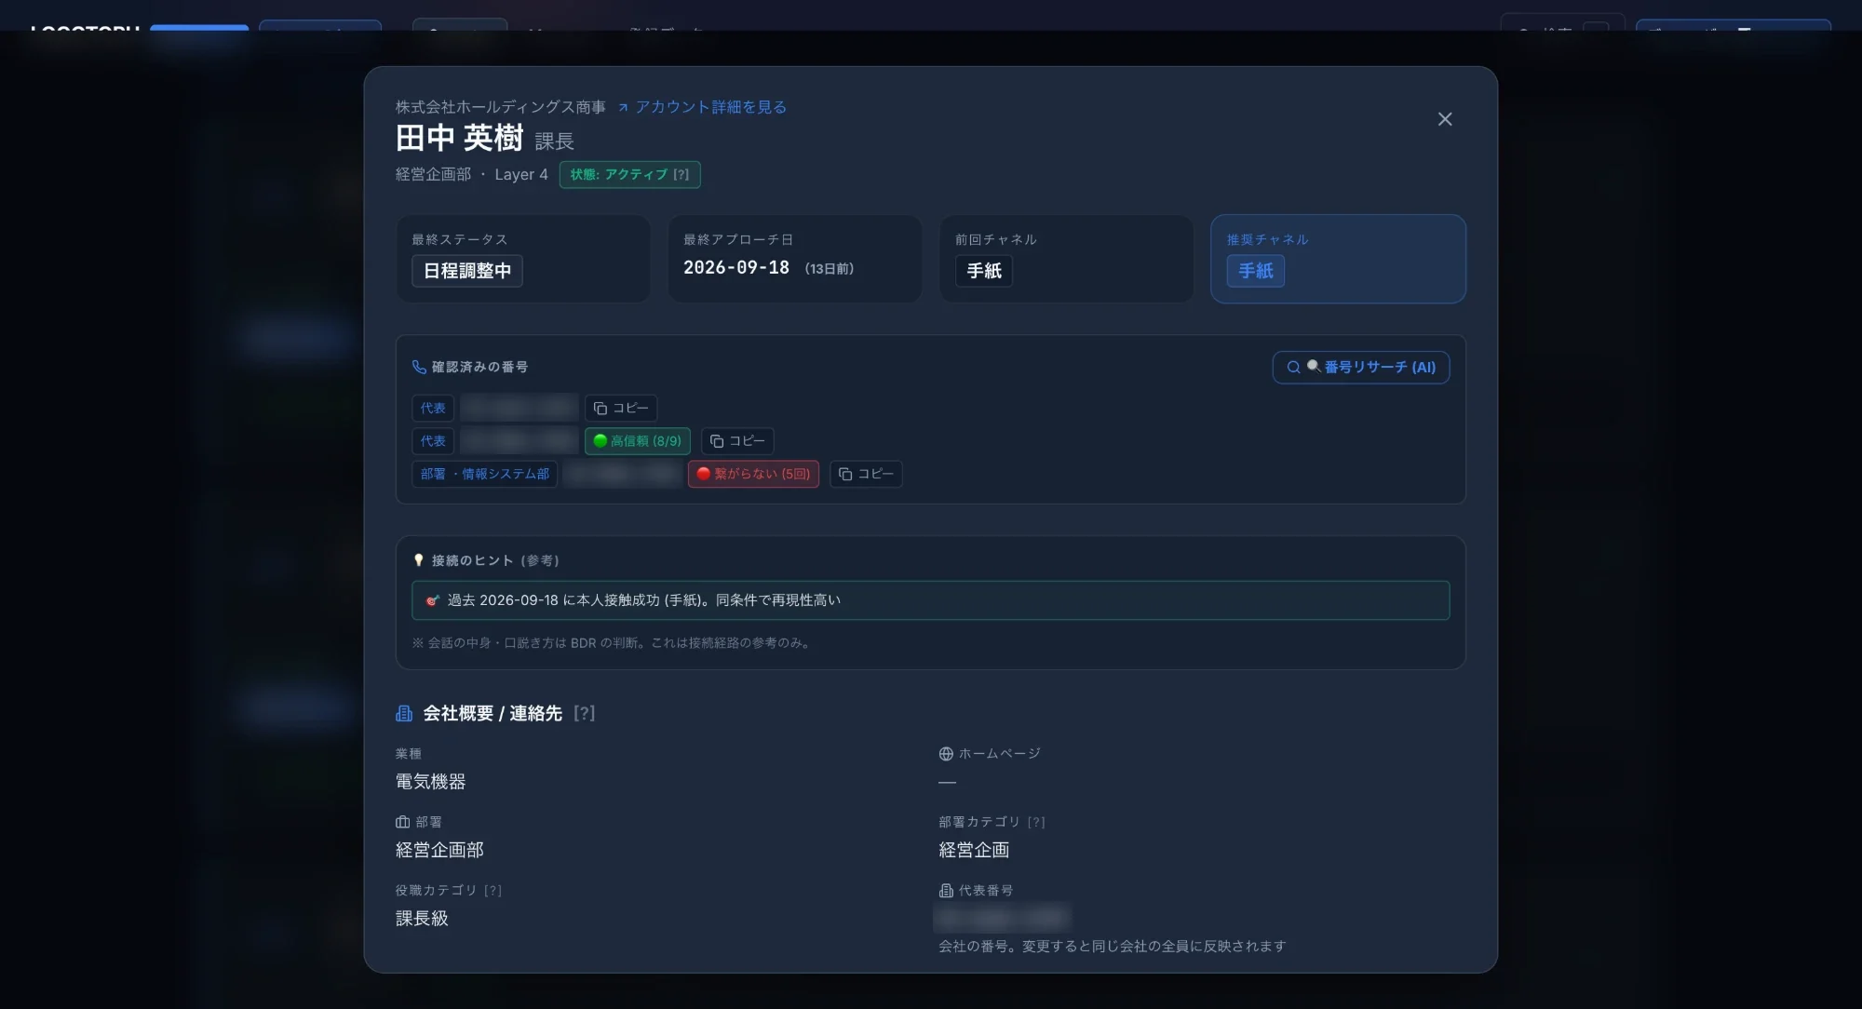Viewport: 1862px width, 1009px height.
Task: Select the 推奨チャネル 手紙 chip
Action: [1256, 271]
